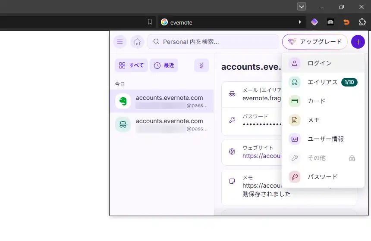
Task: Click the browser extensions puzzle icon
Action: tap(362, 22)
